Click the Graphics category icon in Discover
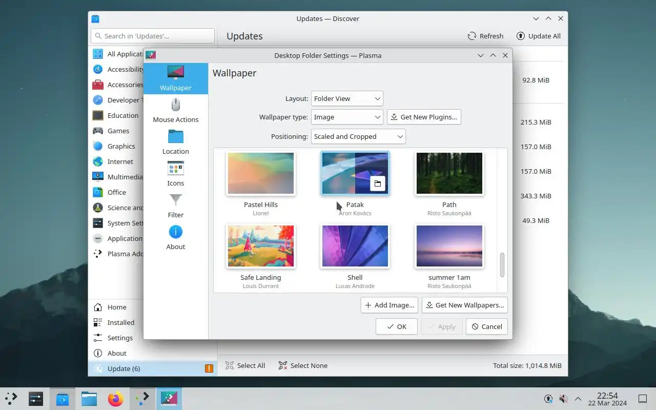 pyautogui.click(x=98, y=146)
